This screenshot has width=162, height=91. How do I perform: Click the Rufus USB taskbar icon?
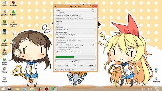(54, 89)
